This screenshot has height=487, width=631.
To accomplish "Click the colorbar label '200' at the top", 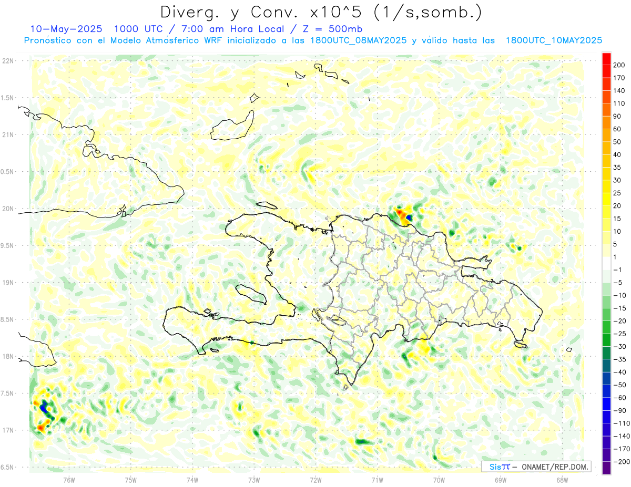I will click(x=619, y=66).
